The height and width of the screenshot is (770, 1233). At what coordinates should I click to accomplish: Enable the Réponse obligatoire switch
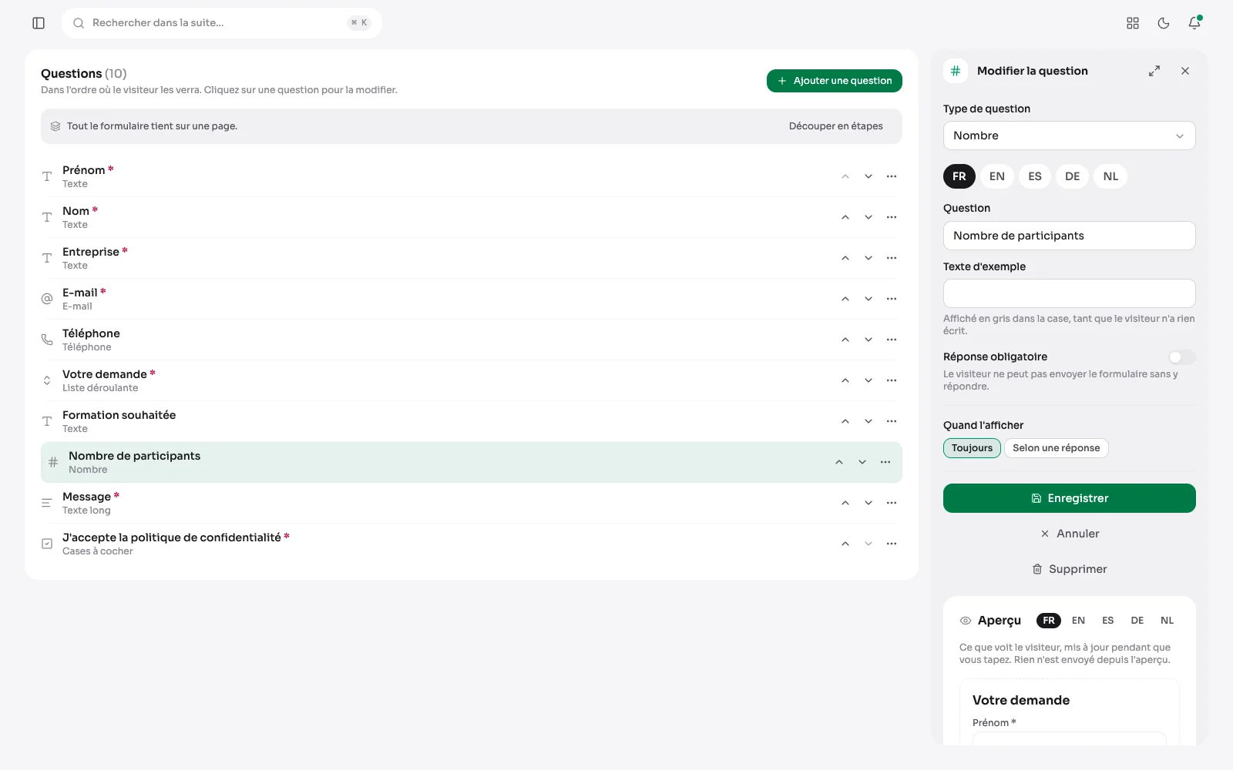[1181, 357]
